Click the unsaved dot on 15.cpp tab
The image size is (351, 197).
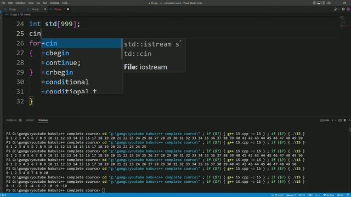pos(68,9)
